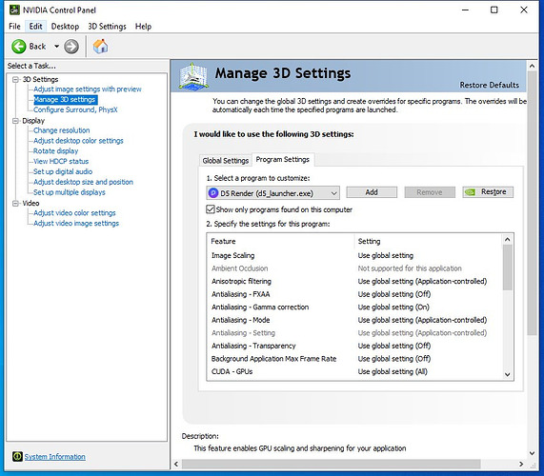Screen dimensions: 544x476
Task: Click the green Back arrow icon
Action: [x=19, y=47]
